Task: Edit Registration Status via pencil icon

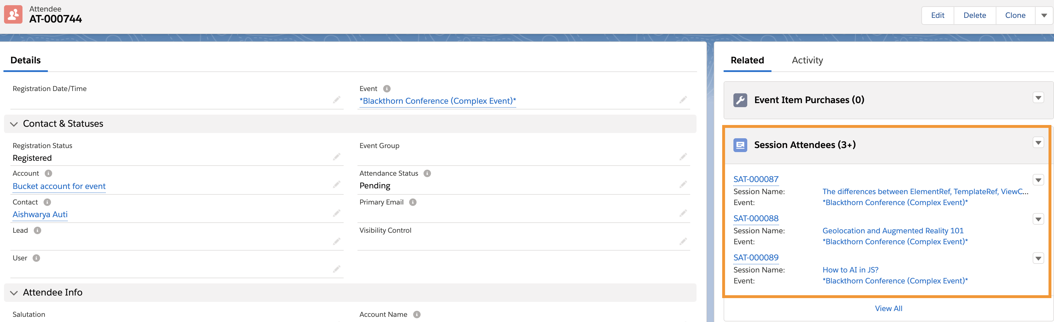Action: tap(336, 157)
